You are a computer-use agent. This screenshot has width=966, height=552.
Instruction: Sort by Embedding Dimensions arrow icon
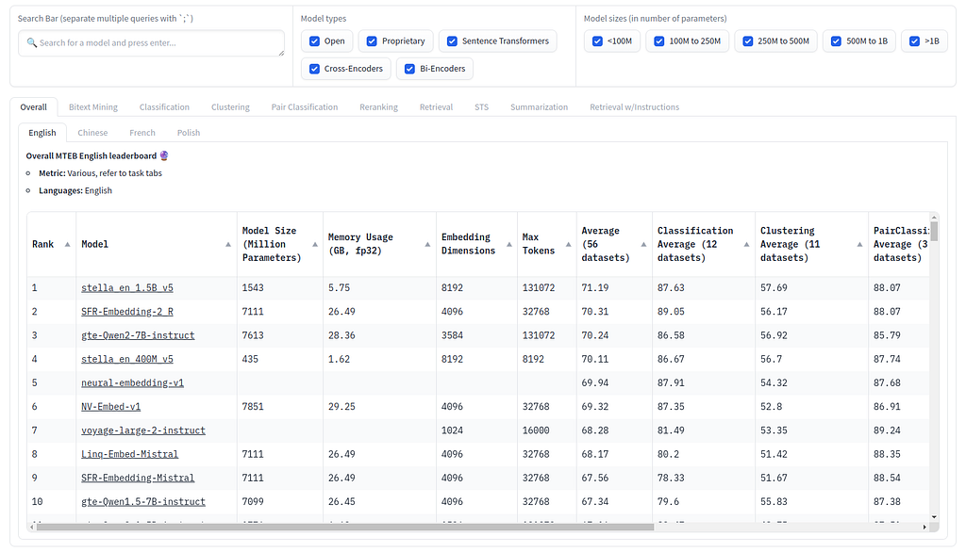coord(508,244)
